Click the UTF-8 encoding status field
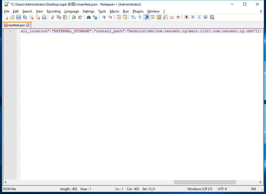Screen dimensions: 266x194 [222, 189]
